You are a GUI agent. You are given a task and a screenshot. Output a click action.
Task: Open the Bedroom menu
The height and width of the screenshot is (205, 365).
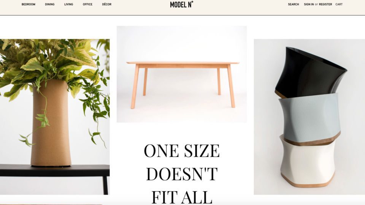tap(29, 4)
